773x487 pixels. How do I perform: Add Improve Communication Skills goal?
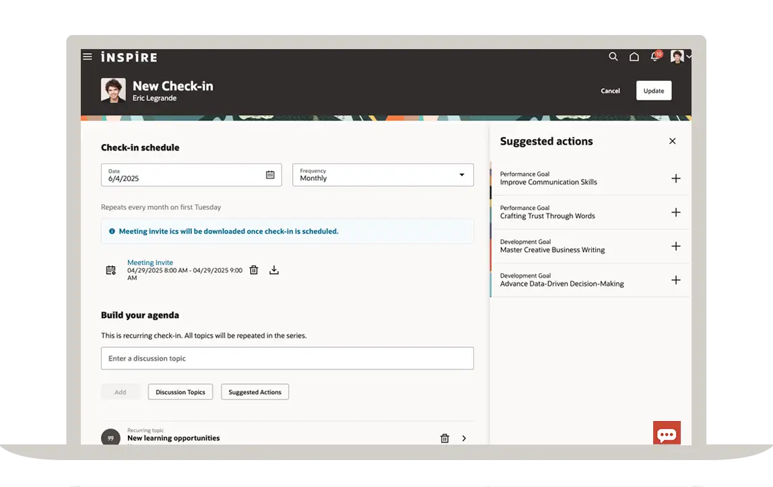click(x=676, y=178)
